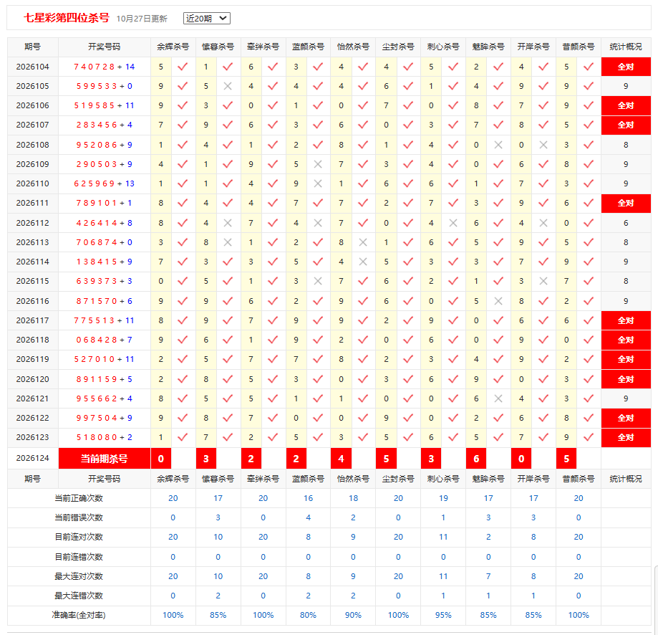This screenshot has width=658, height=635.
Task: Select period number 2026124
Action: [33, 458]
